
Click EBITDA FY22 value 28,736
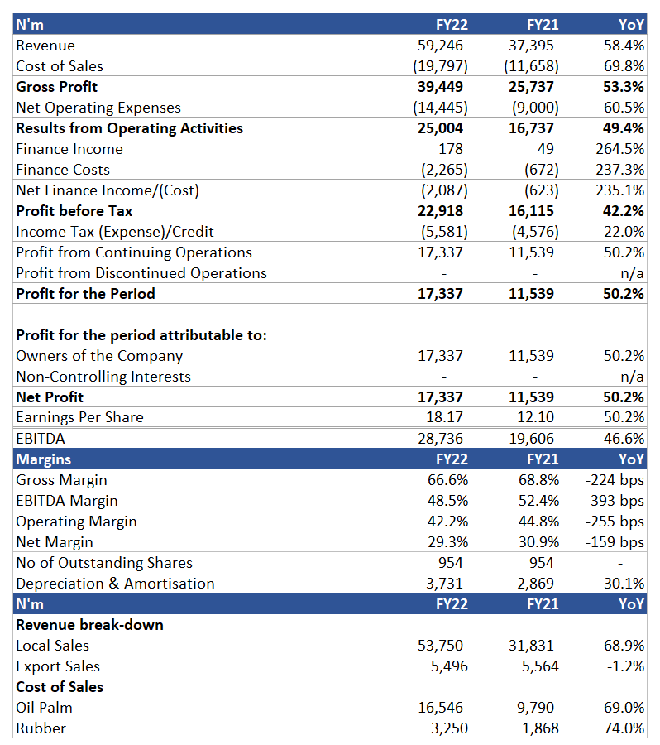tap(440, 439)
